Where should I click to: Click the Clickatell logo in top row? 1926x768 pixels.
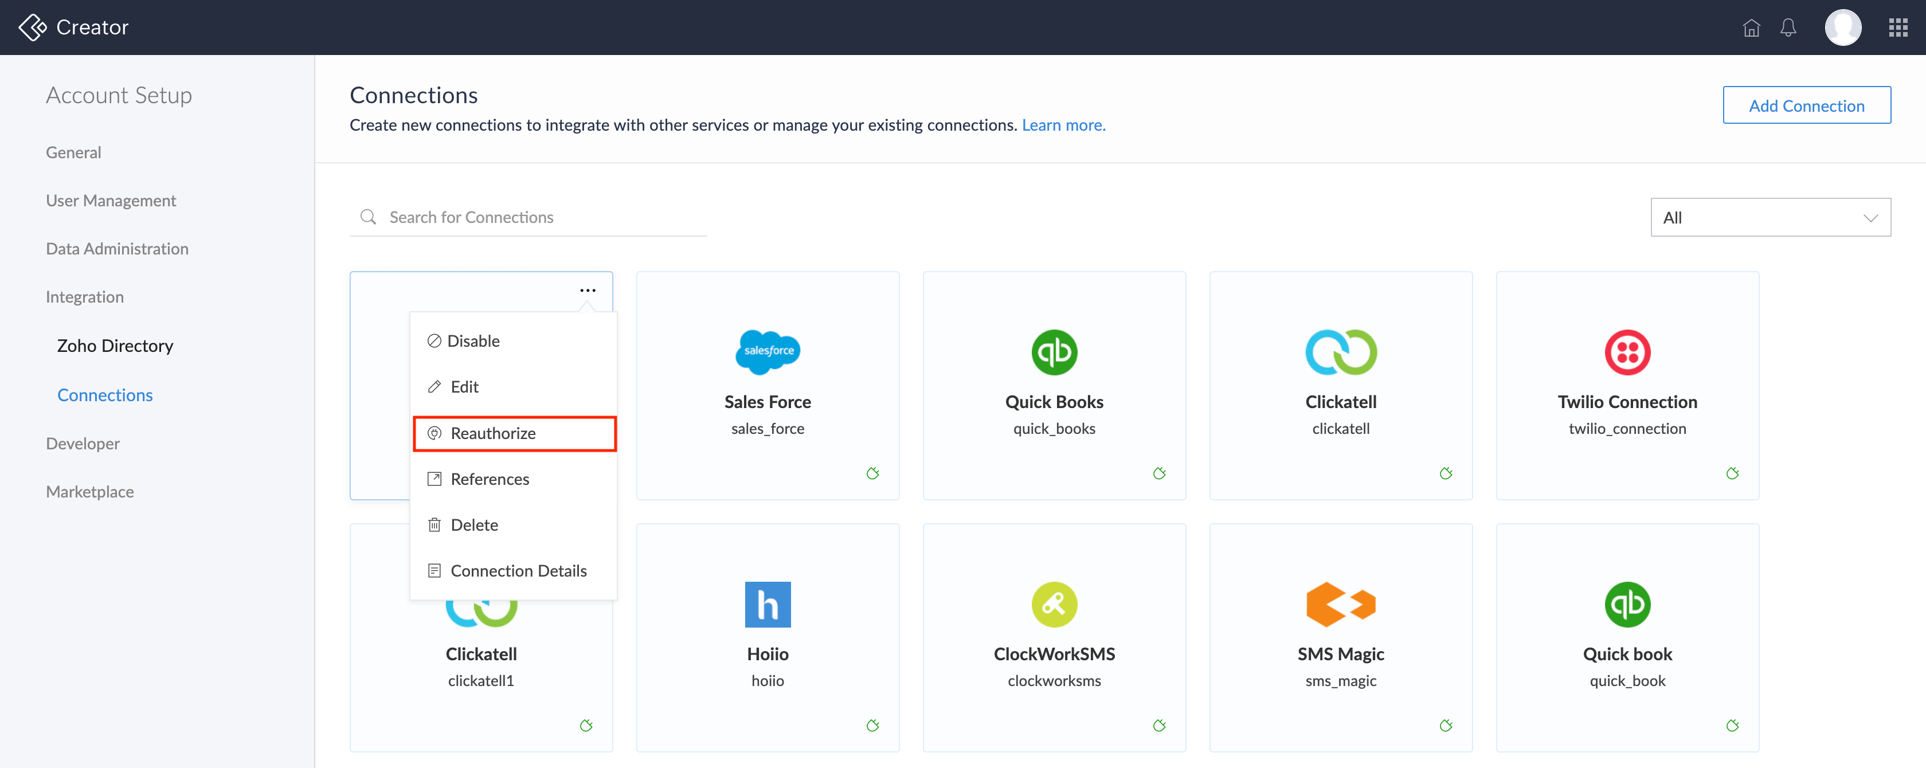[x=1341, y=352]
